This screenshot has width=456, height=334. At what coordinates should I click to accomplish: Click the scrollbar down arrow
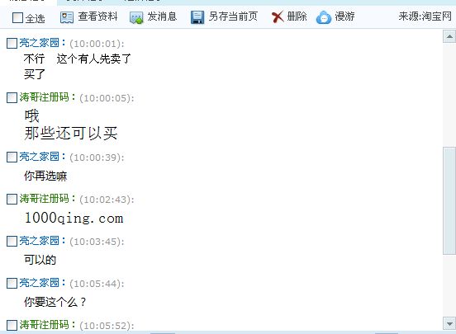[449, 323]
